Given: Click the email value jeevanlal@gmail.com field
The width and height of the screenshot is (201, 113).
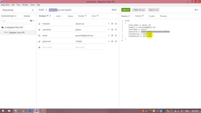Looking at the screenshot, I should [90, 35].
